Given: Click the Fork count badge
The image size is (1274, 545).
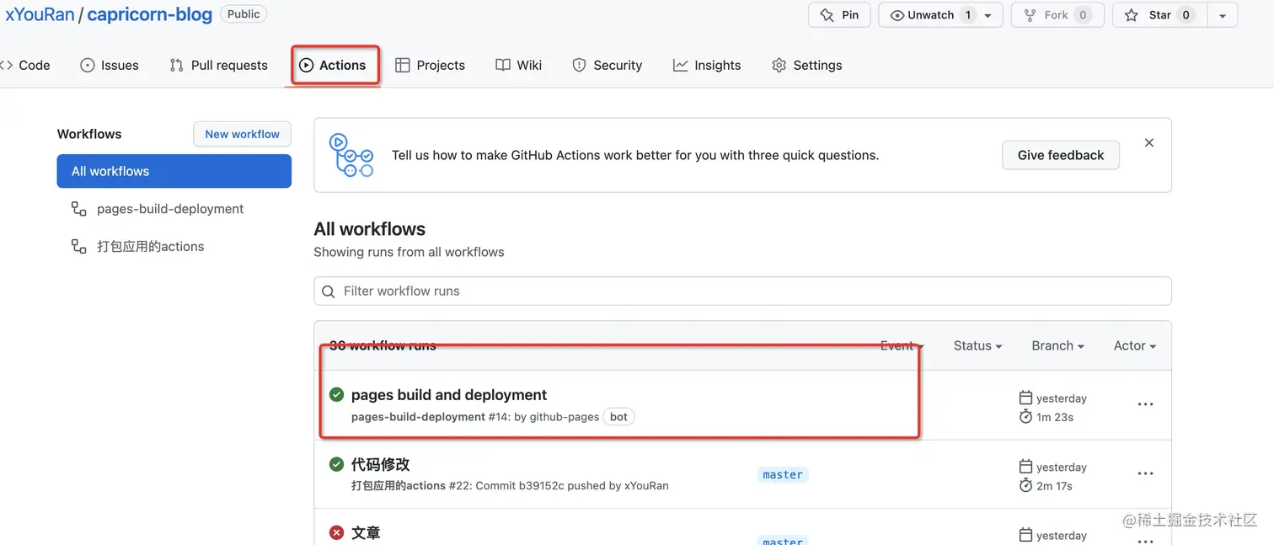Looking at the screenshot, I should (1083, 14).
